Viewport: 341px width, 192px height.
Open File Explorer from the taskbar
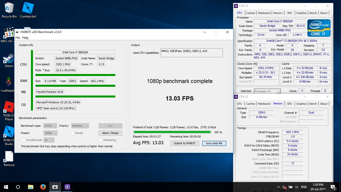pyautogui.click(x=30, y=187)
